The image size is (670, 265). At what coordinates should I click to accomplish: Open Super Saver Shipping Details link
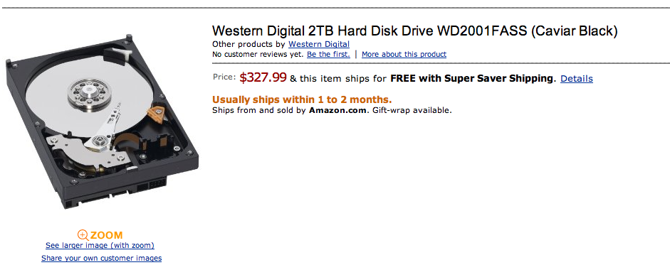coord(577,78)
